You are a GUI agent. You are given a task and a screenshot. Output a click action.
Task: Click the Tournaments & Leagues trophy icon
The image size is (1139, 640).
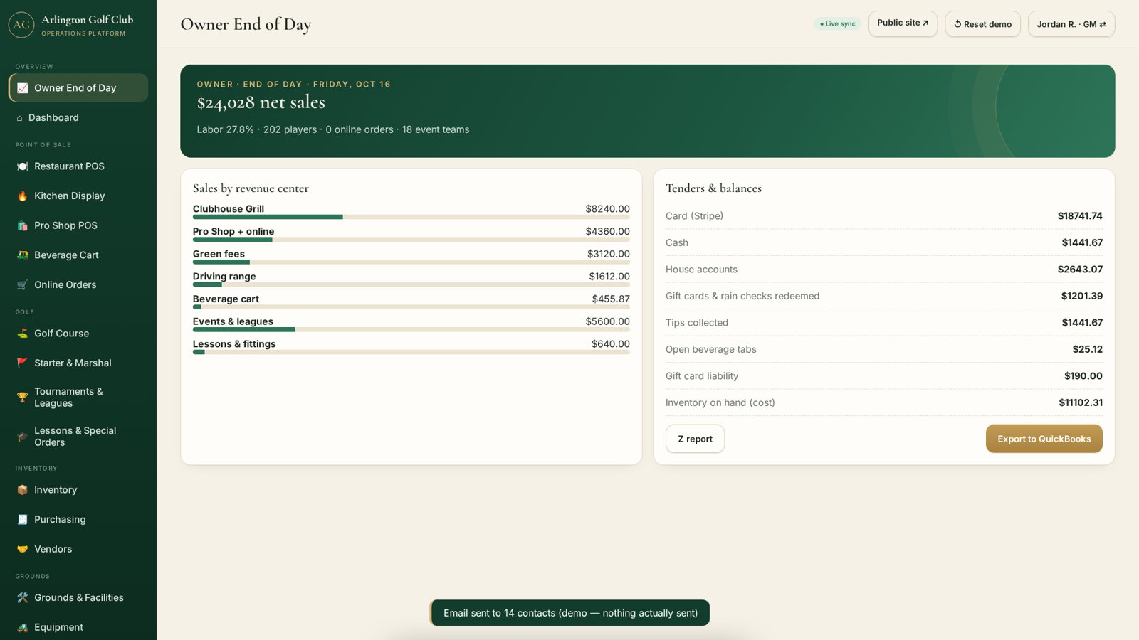point(23,398)
